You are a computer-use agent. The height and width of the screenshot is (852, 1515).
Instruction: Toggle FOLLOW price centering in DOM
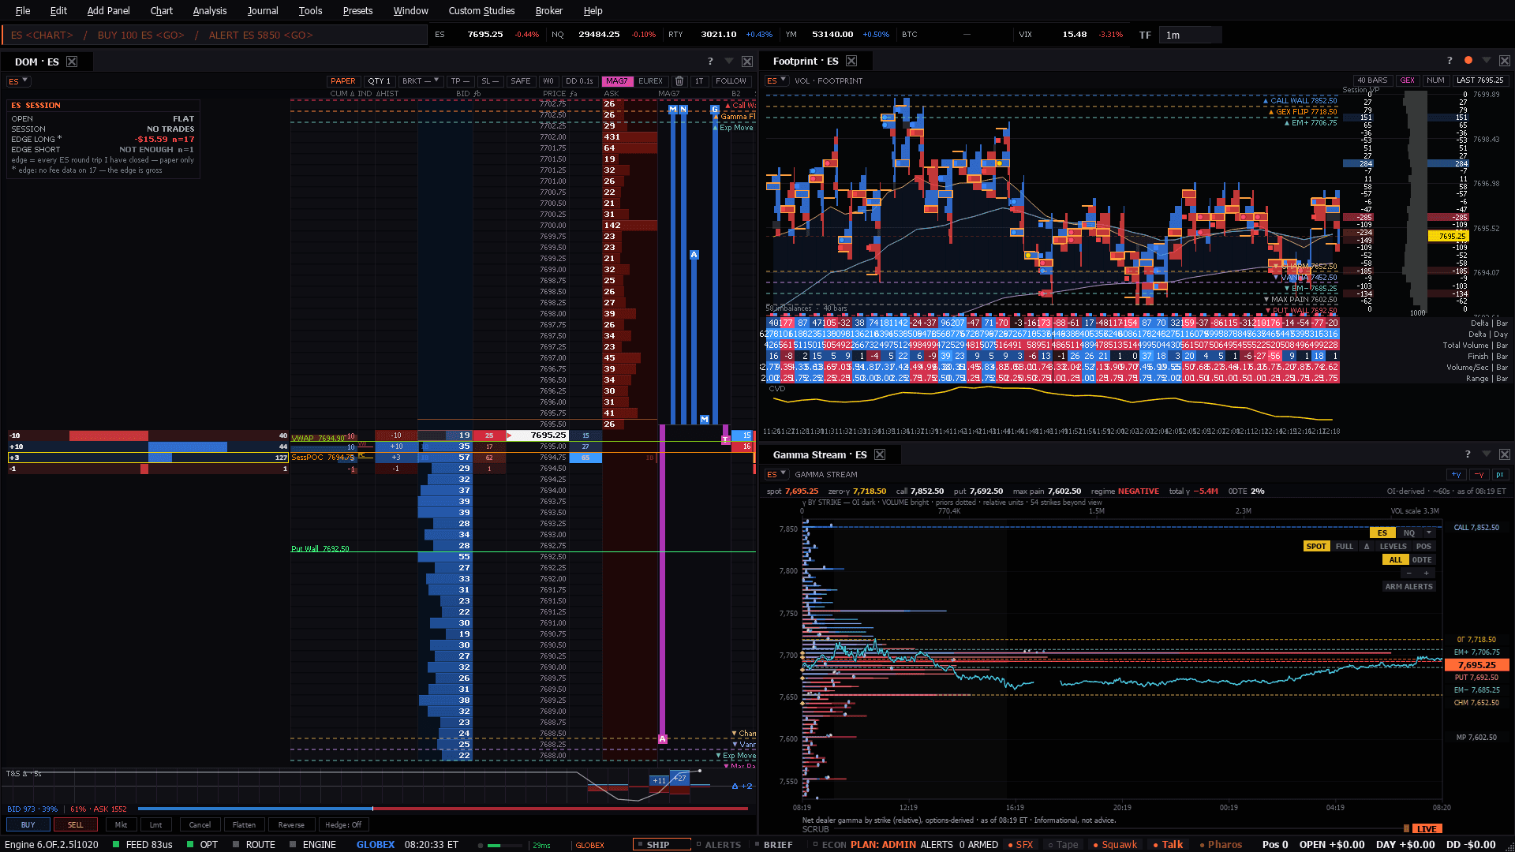[731, 81]
